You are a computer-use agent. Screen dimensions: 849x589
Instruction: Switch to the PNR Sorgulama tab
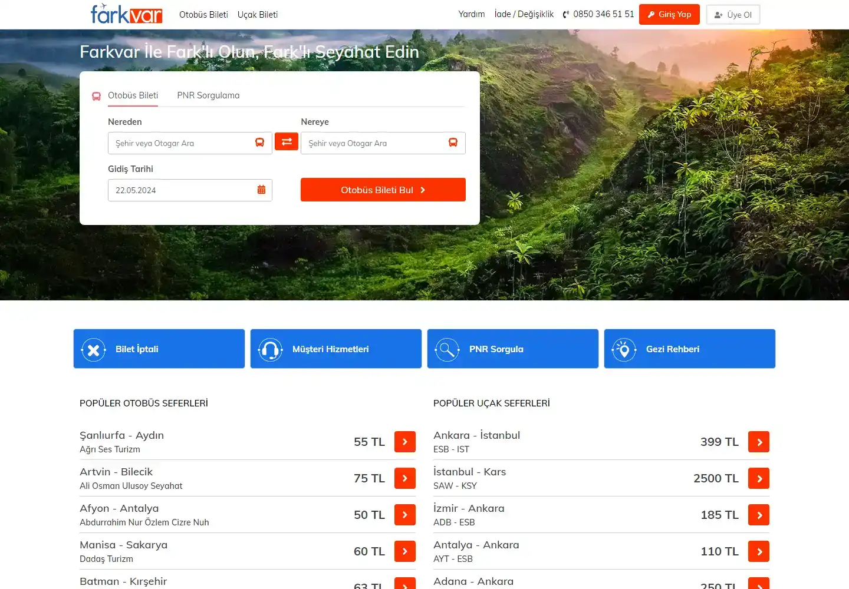click(x=208, y=95)
